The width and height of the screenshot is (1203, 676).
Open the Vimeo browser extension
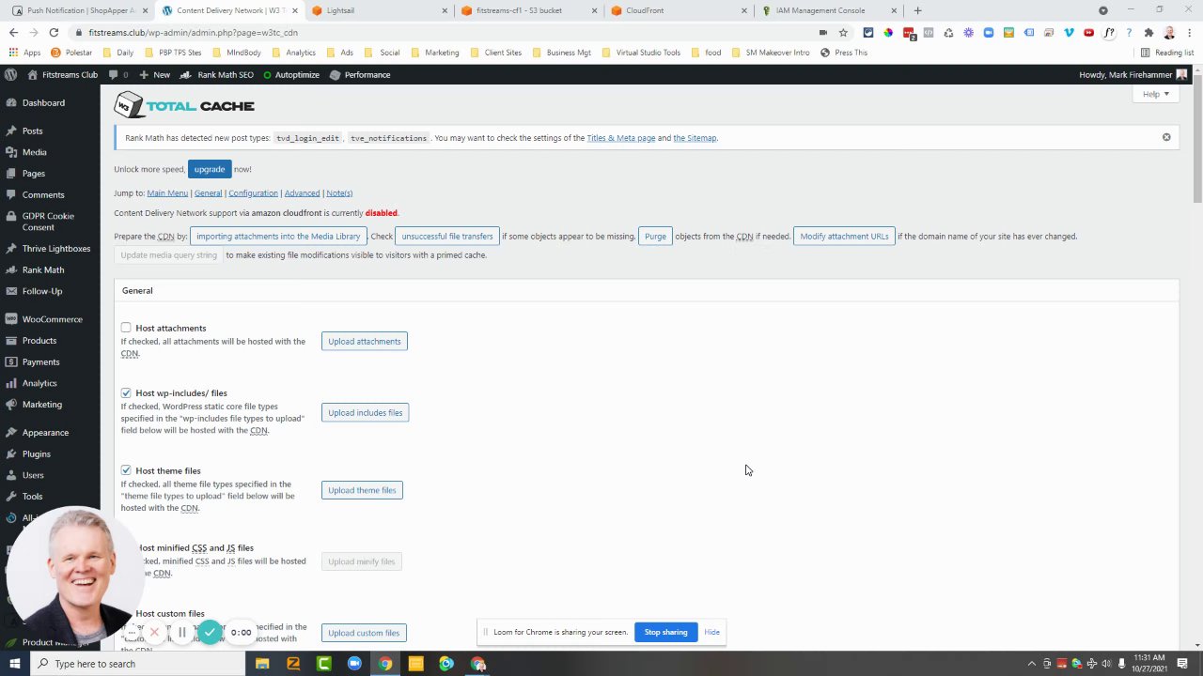(x=1069, y=32)
